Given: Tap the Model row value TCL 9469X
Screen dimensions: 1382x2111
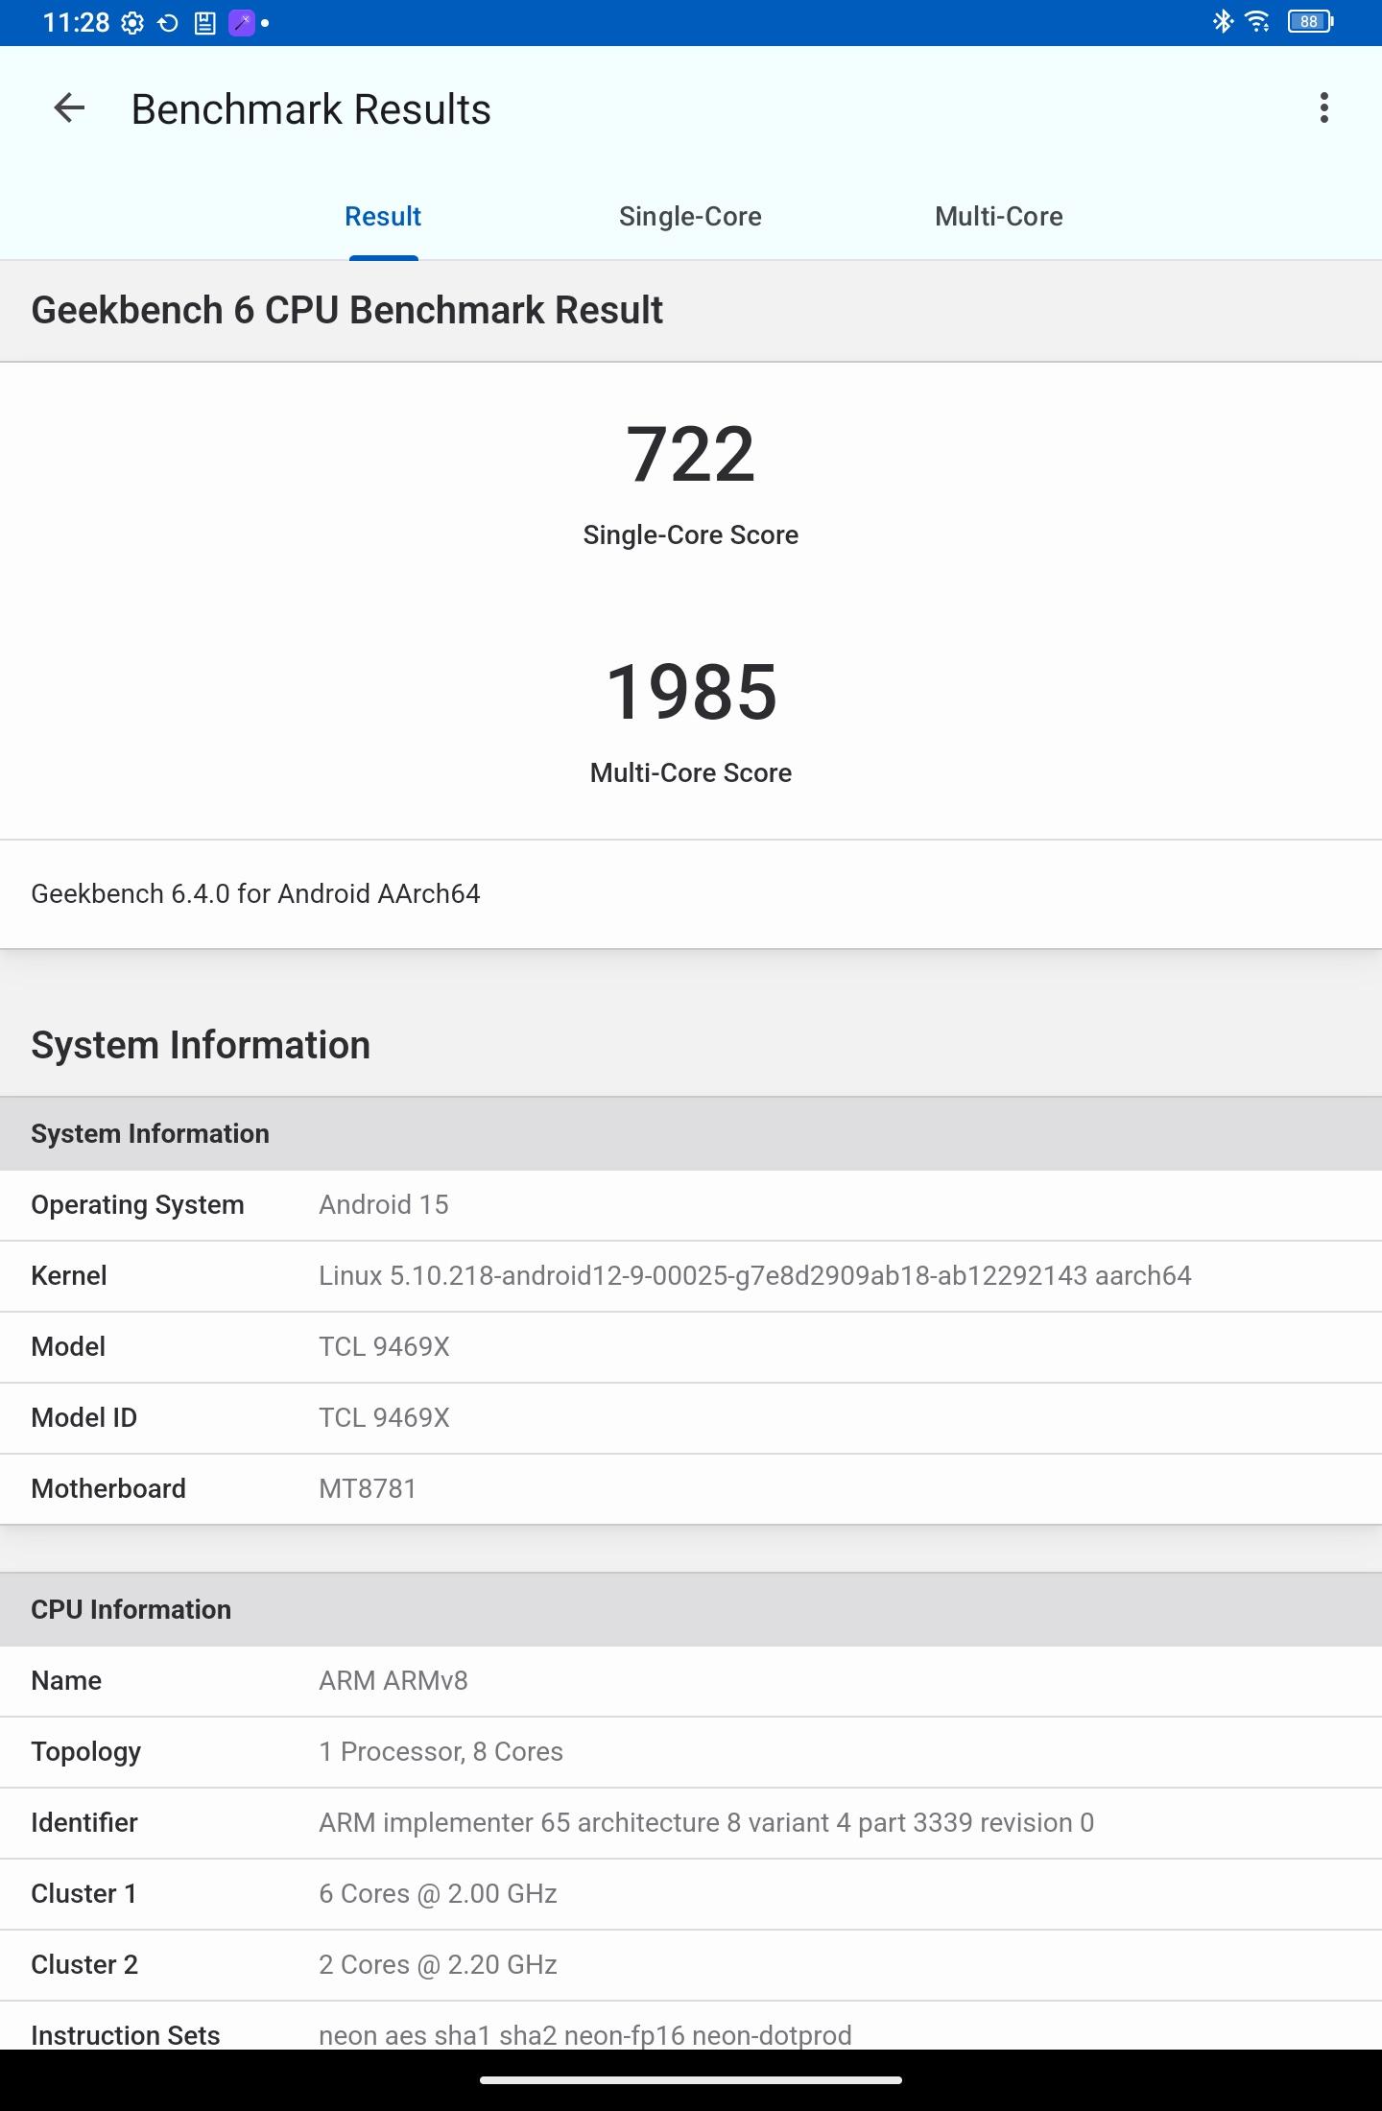Looking at the screenshot, I should 384,1347.
